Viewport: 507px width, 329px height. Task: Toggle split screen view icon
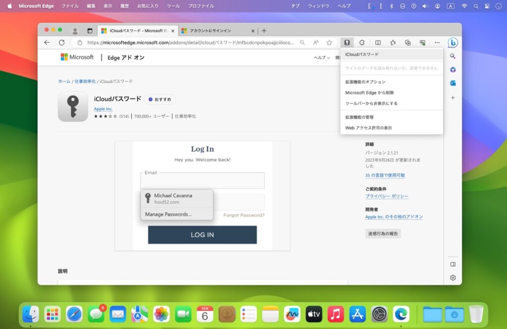[378, 43]
